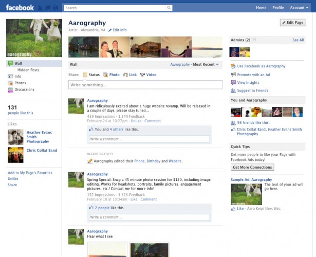
Task: Click the thumbs-up icon by '2 people like this'
Action: pos(91,208)
